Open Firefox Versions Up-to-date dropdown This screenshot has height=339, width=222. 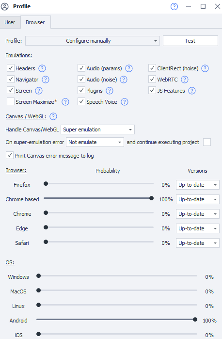198,185
